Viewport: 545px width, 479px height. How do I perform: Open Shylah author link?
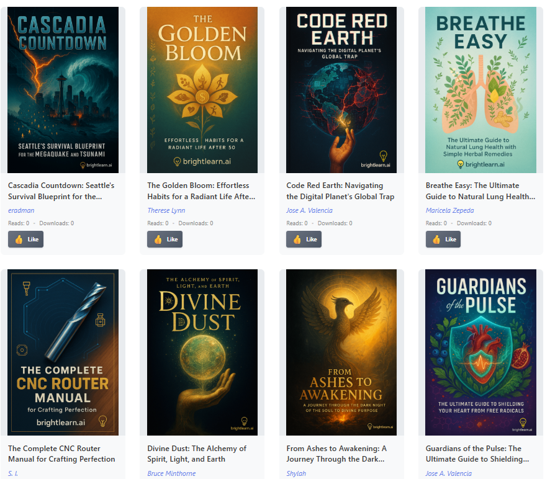coord(296,473)
